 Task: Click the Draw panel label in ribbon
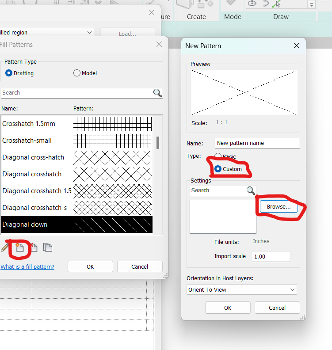[x=281, y=17]
